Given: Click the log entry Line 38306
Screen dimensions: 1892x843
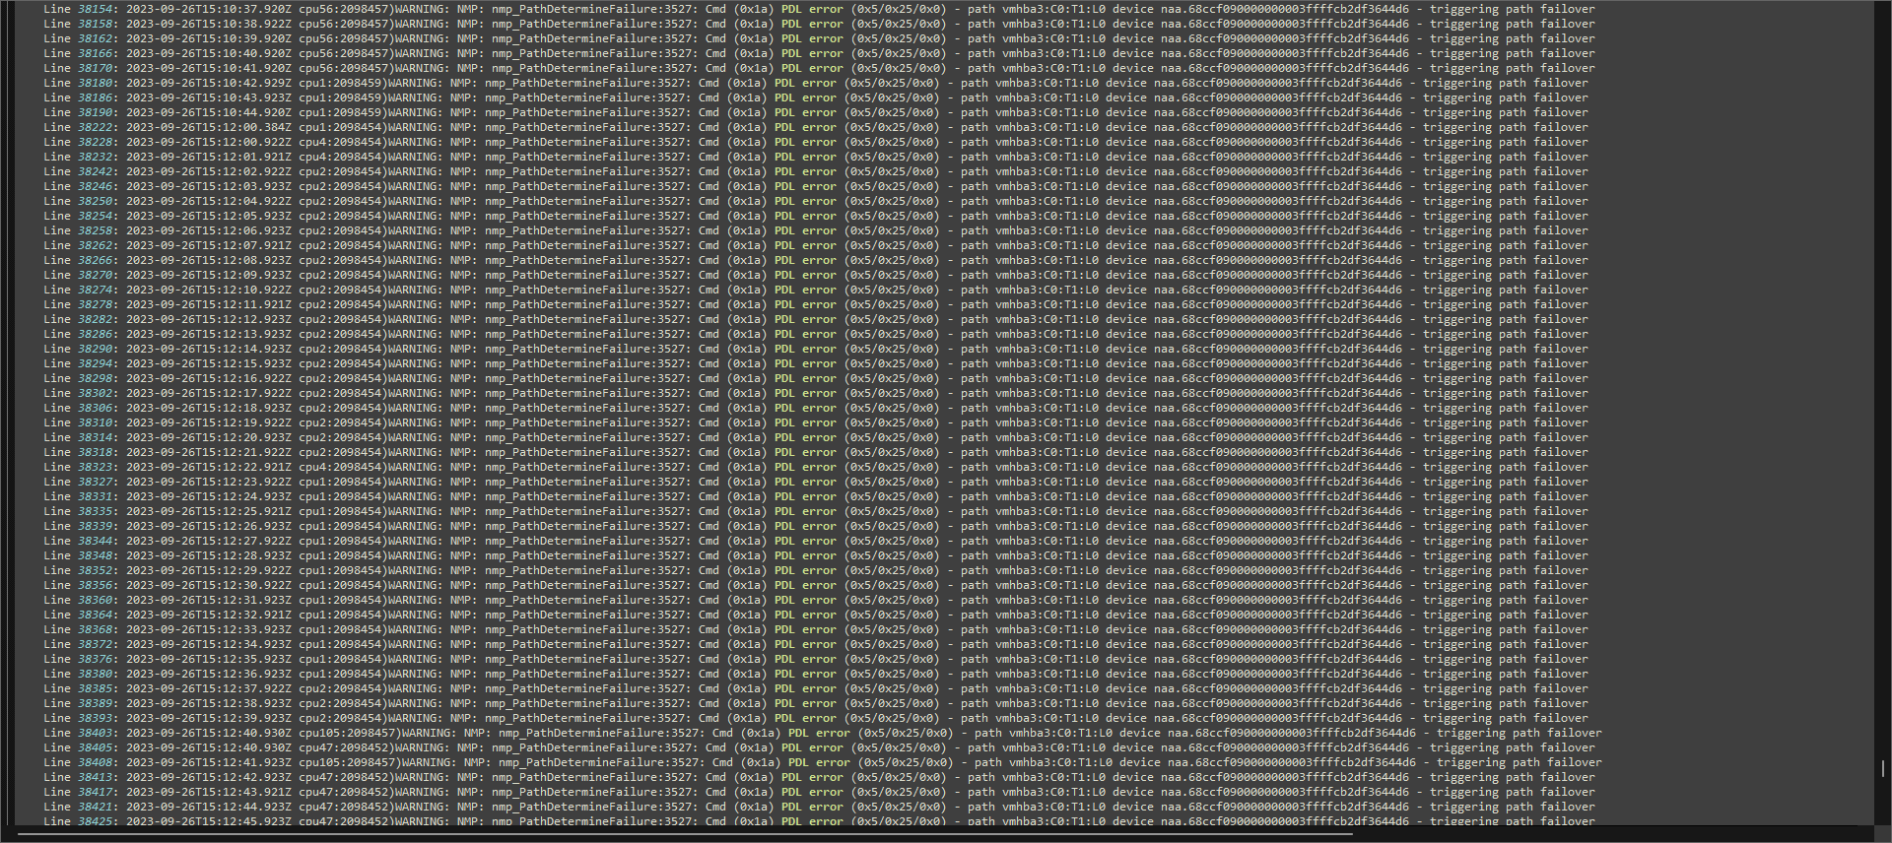Looking at the screenshot, I should point(816,408).
